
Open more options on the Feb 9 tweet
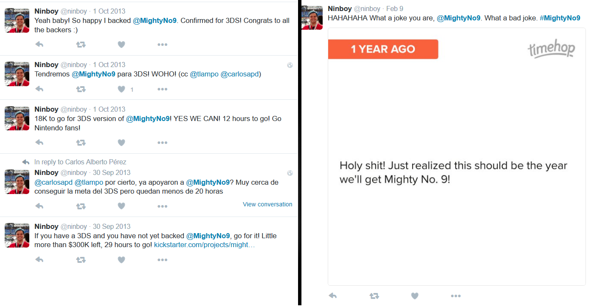click(x=456, y=296)
